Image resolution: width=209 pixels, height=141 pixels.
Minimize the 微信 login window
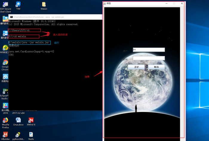(x=167, y=3)
